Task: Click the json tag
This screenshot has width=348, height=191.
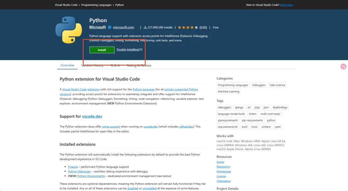Action: click(x=266, y=107)
